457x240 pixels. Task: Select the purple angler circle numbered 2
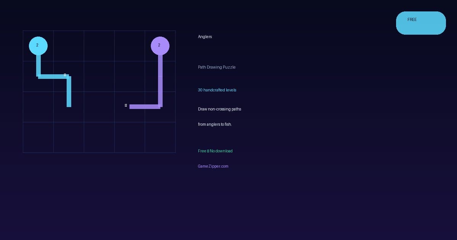[160, 46]
